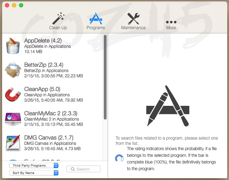The image size is (229, 180).
Task: Close the window with the red button
Action: pos(7,5)
